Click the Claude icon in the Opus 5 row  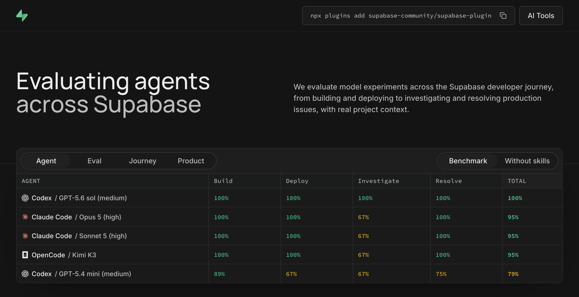coord(25,217)
